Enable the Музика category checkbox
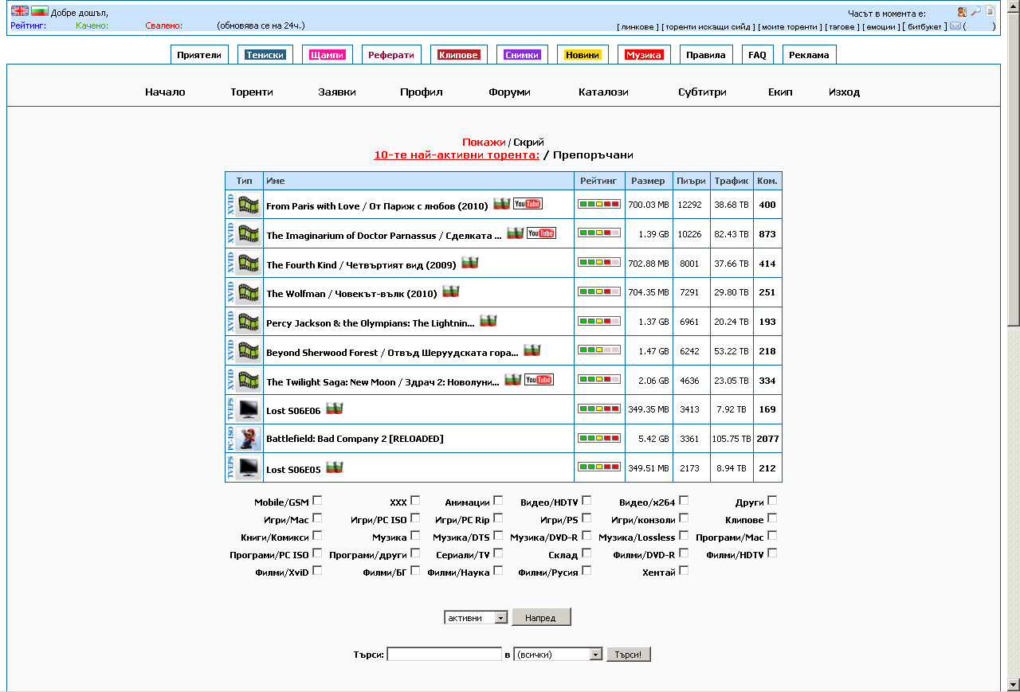The image size is (1020, 692). (415, 535)
